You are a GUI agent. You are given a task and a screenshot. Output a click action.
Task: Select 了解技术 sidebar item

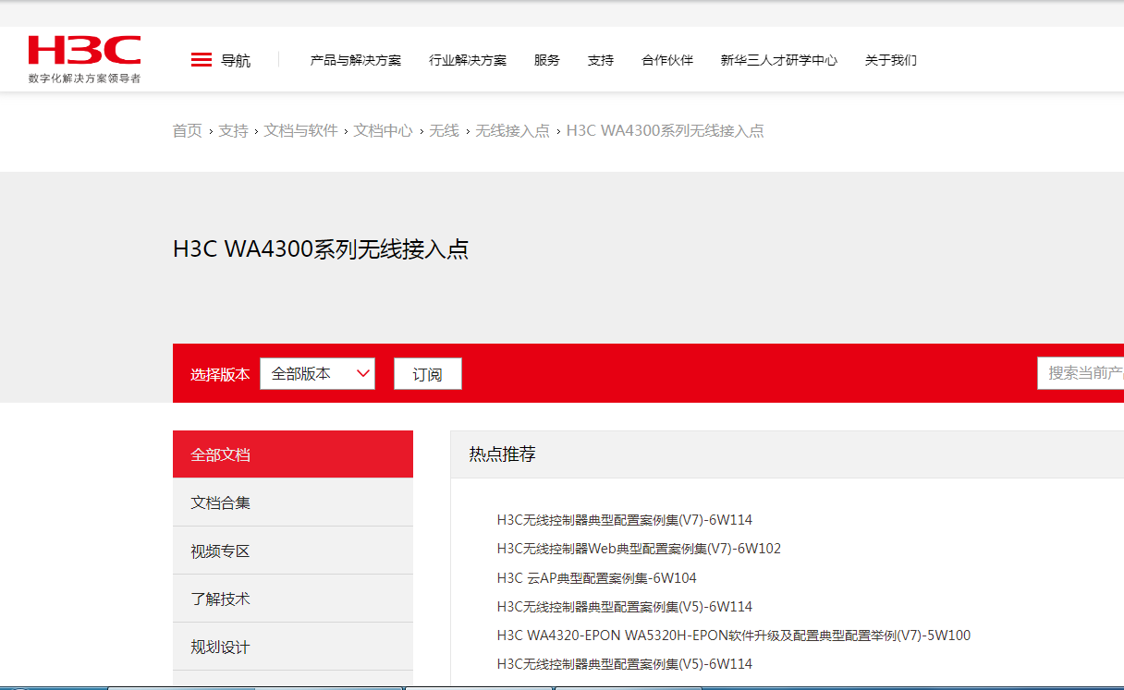[293, 599]
